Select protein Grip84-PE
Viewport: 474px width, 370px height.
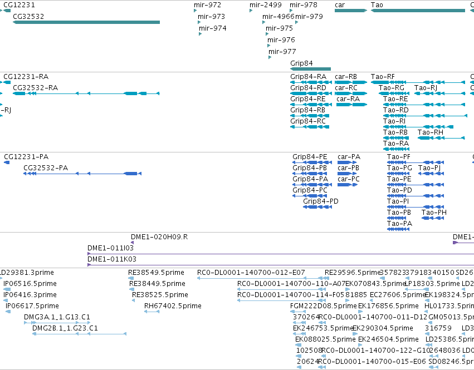click(x=312, y=162)
